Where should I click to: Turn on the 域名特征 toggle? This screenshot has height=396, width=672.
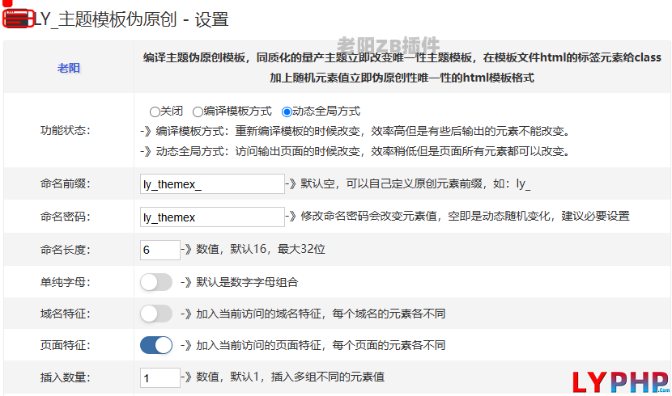click(156, 314)
